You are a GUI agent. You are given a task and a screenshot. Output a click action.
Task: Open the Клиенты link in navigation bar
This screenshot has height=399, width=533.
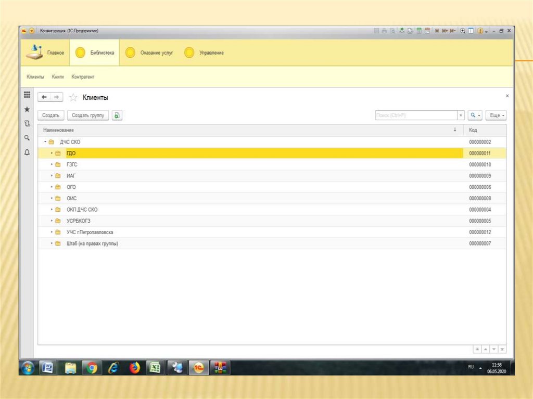35,77
